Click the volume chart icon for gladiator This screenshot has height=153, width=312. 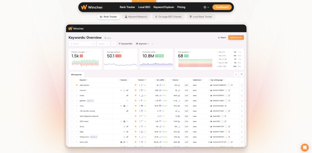(179, 101)
